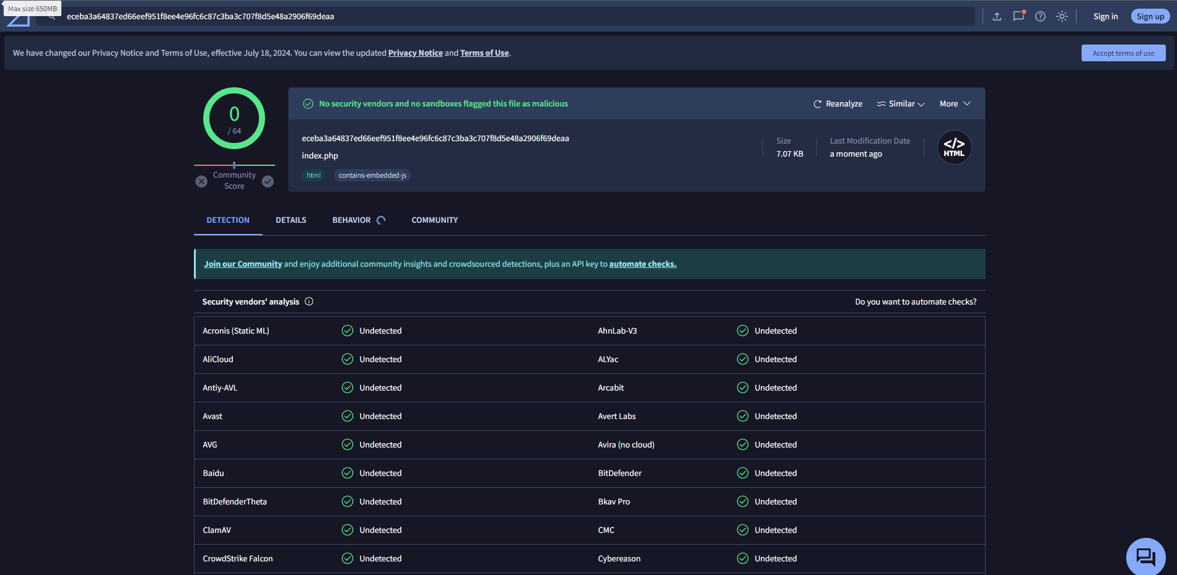This screenshot has width=1177, height=575.
Task: Click the check icon in BitDefender row
Action: pos(743,473)
